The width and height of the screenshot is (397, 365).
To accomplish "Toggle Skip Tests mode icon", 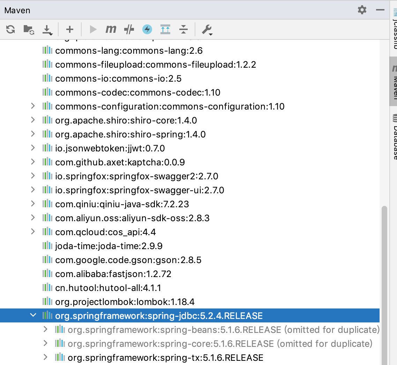I will 129,29.
